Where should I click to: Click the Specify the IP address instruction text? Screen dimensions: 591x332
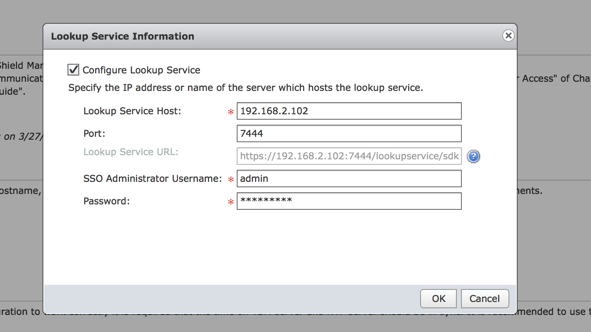click(245, 88)
